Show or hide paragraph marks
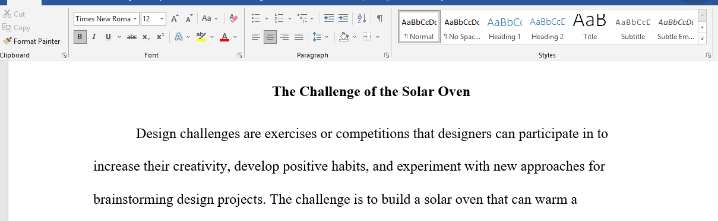This screenshot has width=718, height=221. tap(380, 19)
